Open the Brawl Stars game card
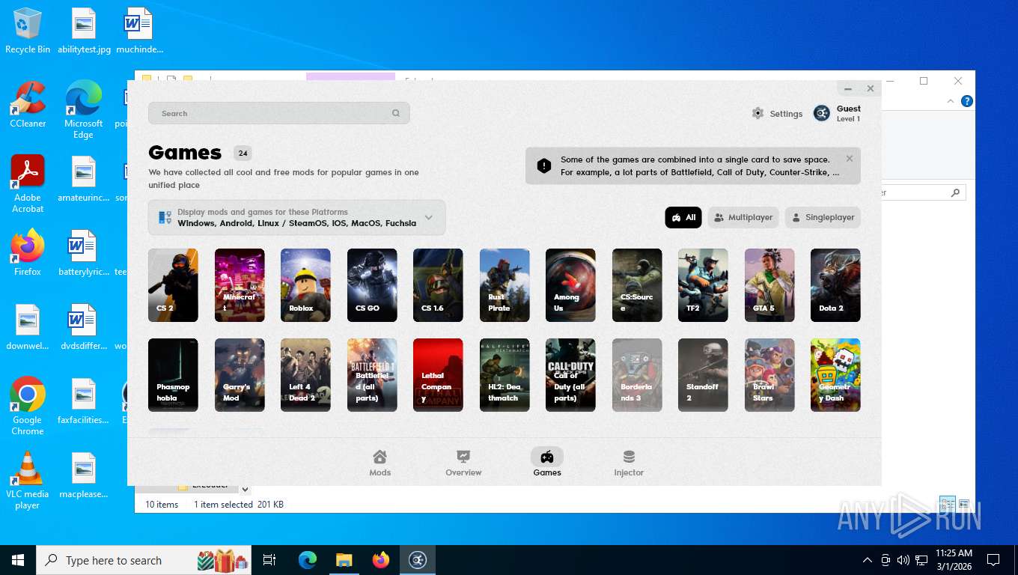The height and width of the screenshot is (575, 1018). (769, 375)
